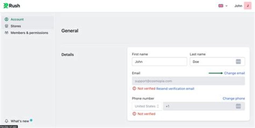Click the email Not verified warning icon
Image resolution: width=255 pixels, height=128 pixels.
tap(134, 88)
